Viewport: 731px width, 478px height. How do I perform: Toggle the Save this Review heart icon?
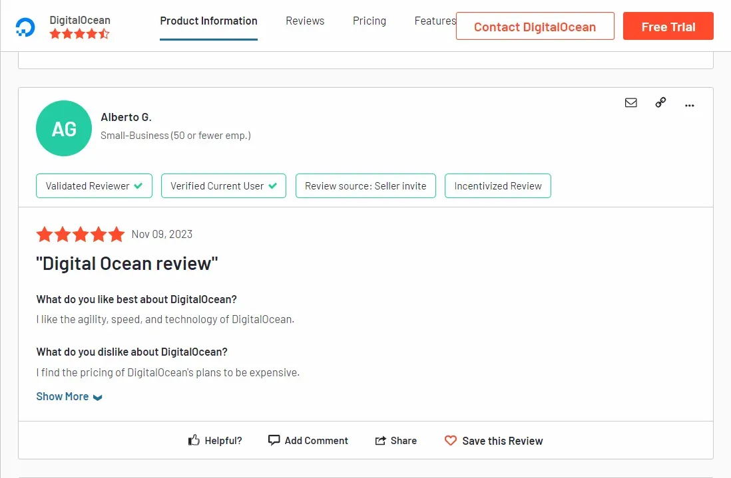click(x=452, y=440)
